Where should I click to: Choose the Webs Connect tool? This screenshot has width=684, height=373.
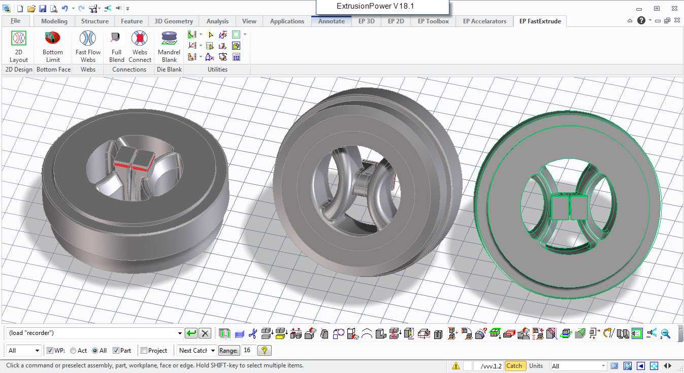point(140,46)
